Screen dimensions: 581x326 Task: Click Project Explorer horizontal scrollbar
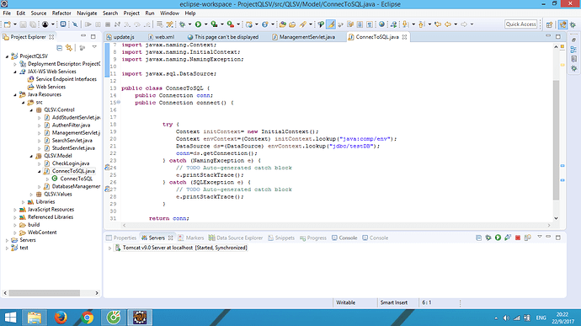pyautogui.click(x=45, y=293)
